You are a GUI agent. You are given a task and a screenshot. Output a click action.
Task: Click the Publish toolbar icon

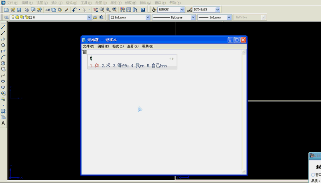click(39, 10)
